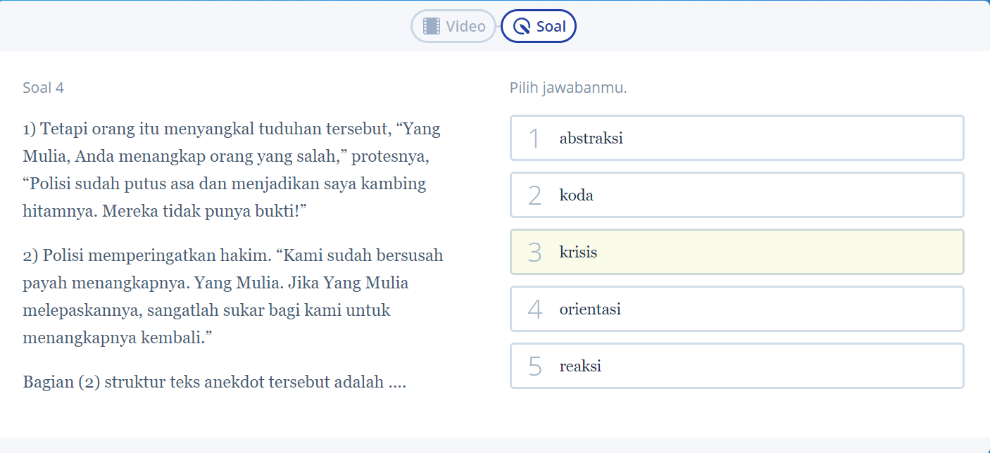Click number 5 beside reaksi
The height and width of the screenshot is (453, 990).
pos(534,366)
